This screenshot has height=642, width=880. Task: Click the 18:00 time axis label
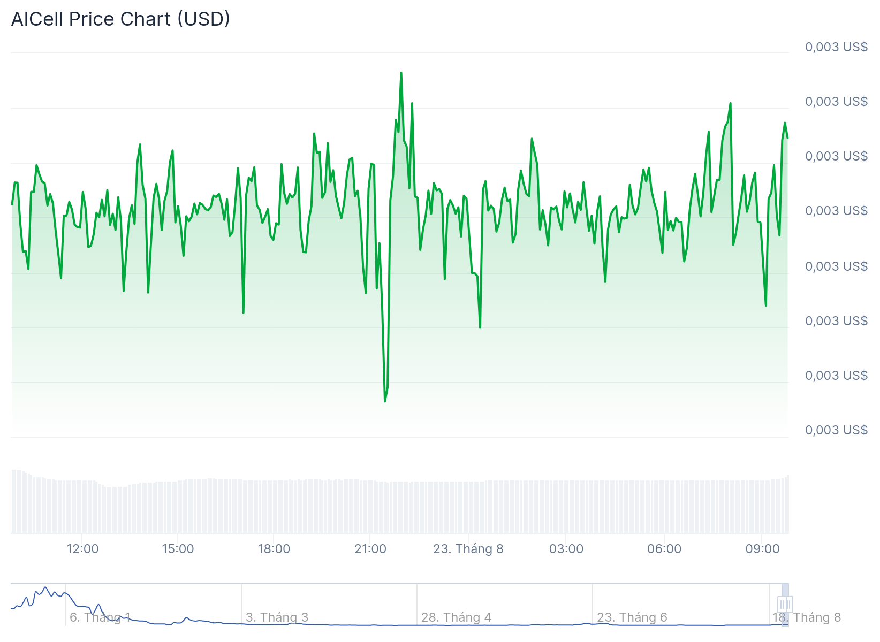274,549
